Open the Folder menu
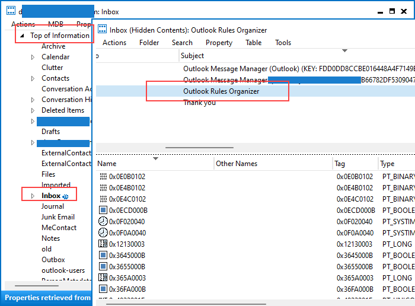Image resolution: width=415 pixels, height=306 pixels. pos(149,43)
